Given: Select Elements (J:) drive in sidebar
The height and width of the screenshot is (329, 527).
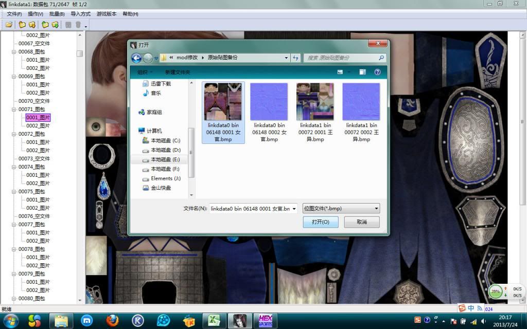Looking at the screenshot, I should (165, 178).
